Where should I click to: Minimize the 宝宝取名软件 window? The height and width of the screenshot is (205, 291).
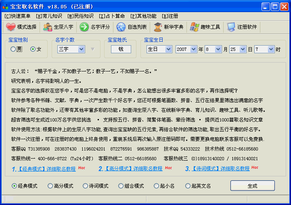coord(266,7)
